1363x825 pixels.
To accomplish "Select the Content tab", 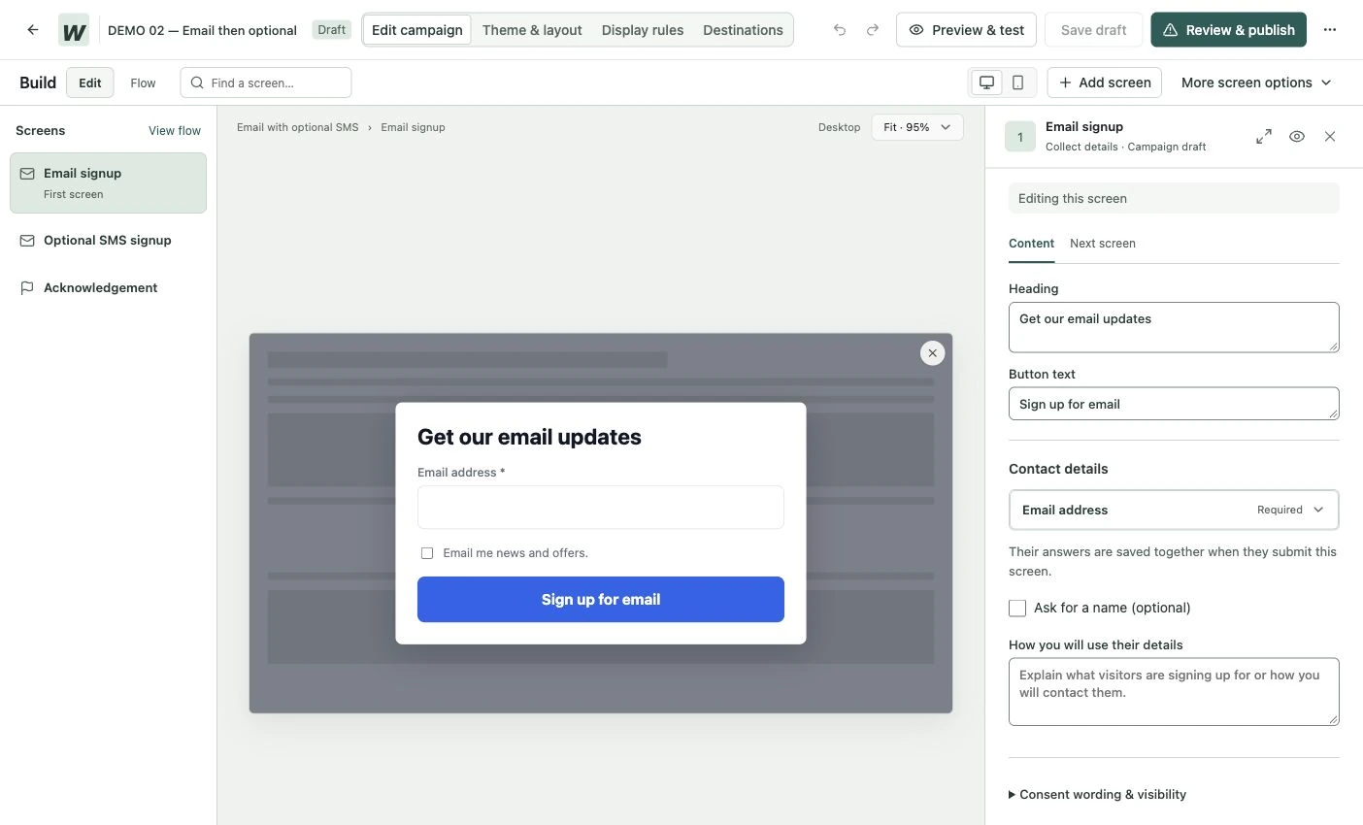I will 1031,244.
